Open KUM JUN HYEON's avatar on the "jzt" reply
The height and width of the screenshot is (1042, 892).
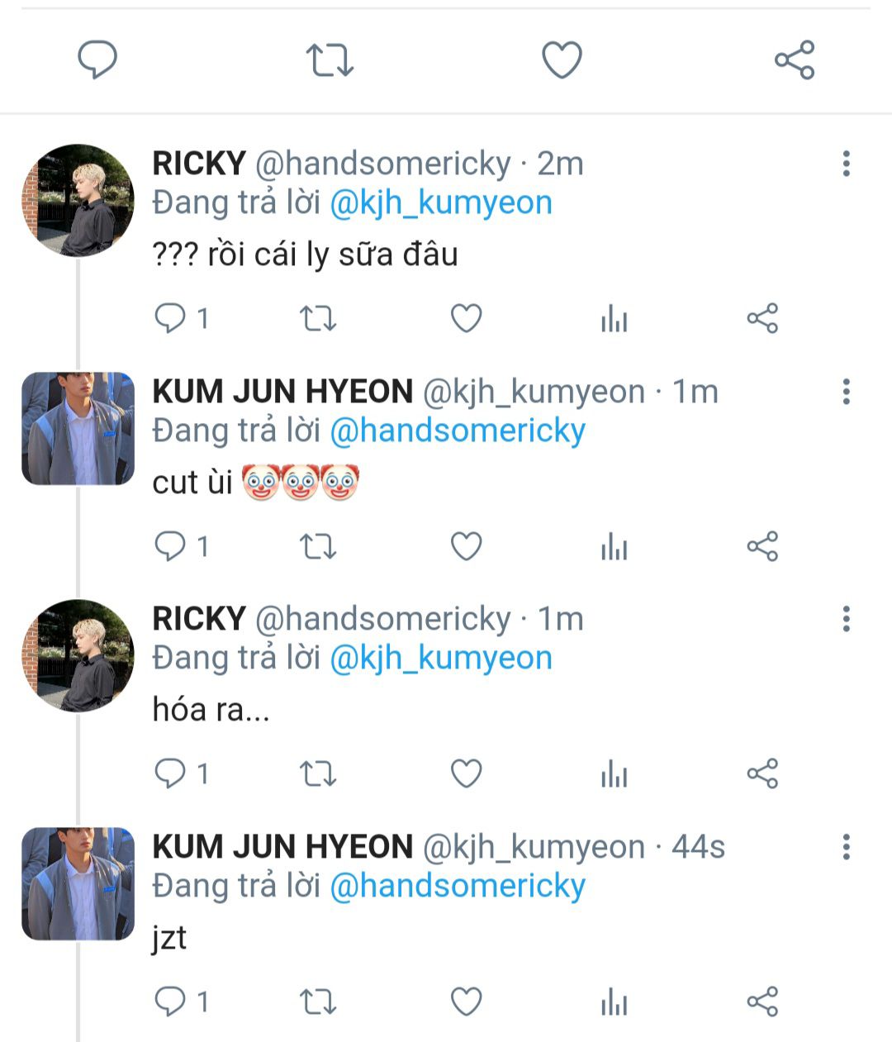pos(78,883)
